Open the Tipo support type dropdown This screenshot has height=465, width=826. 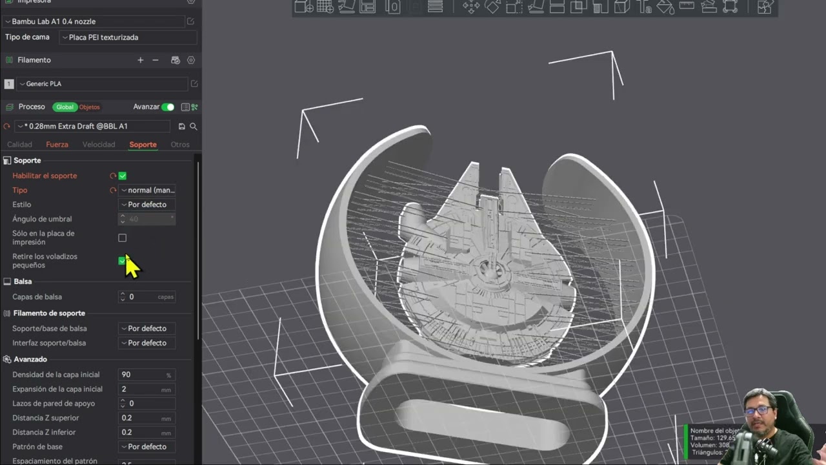click(x=147, y=191)
